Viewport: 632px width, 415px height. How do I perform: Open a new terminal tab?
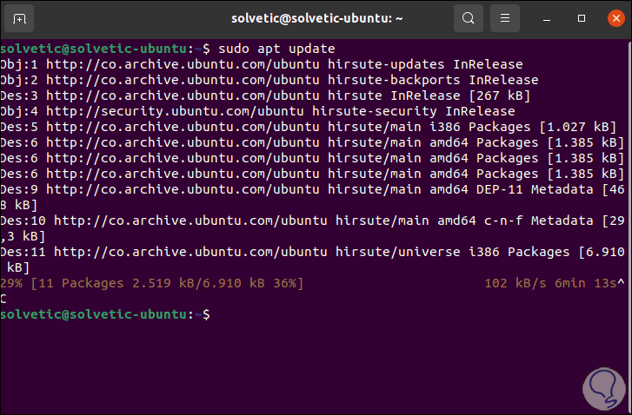click(x=19, y=18)
